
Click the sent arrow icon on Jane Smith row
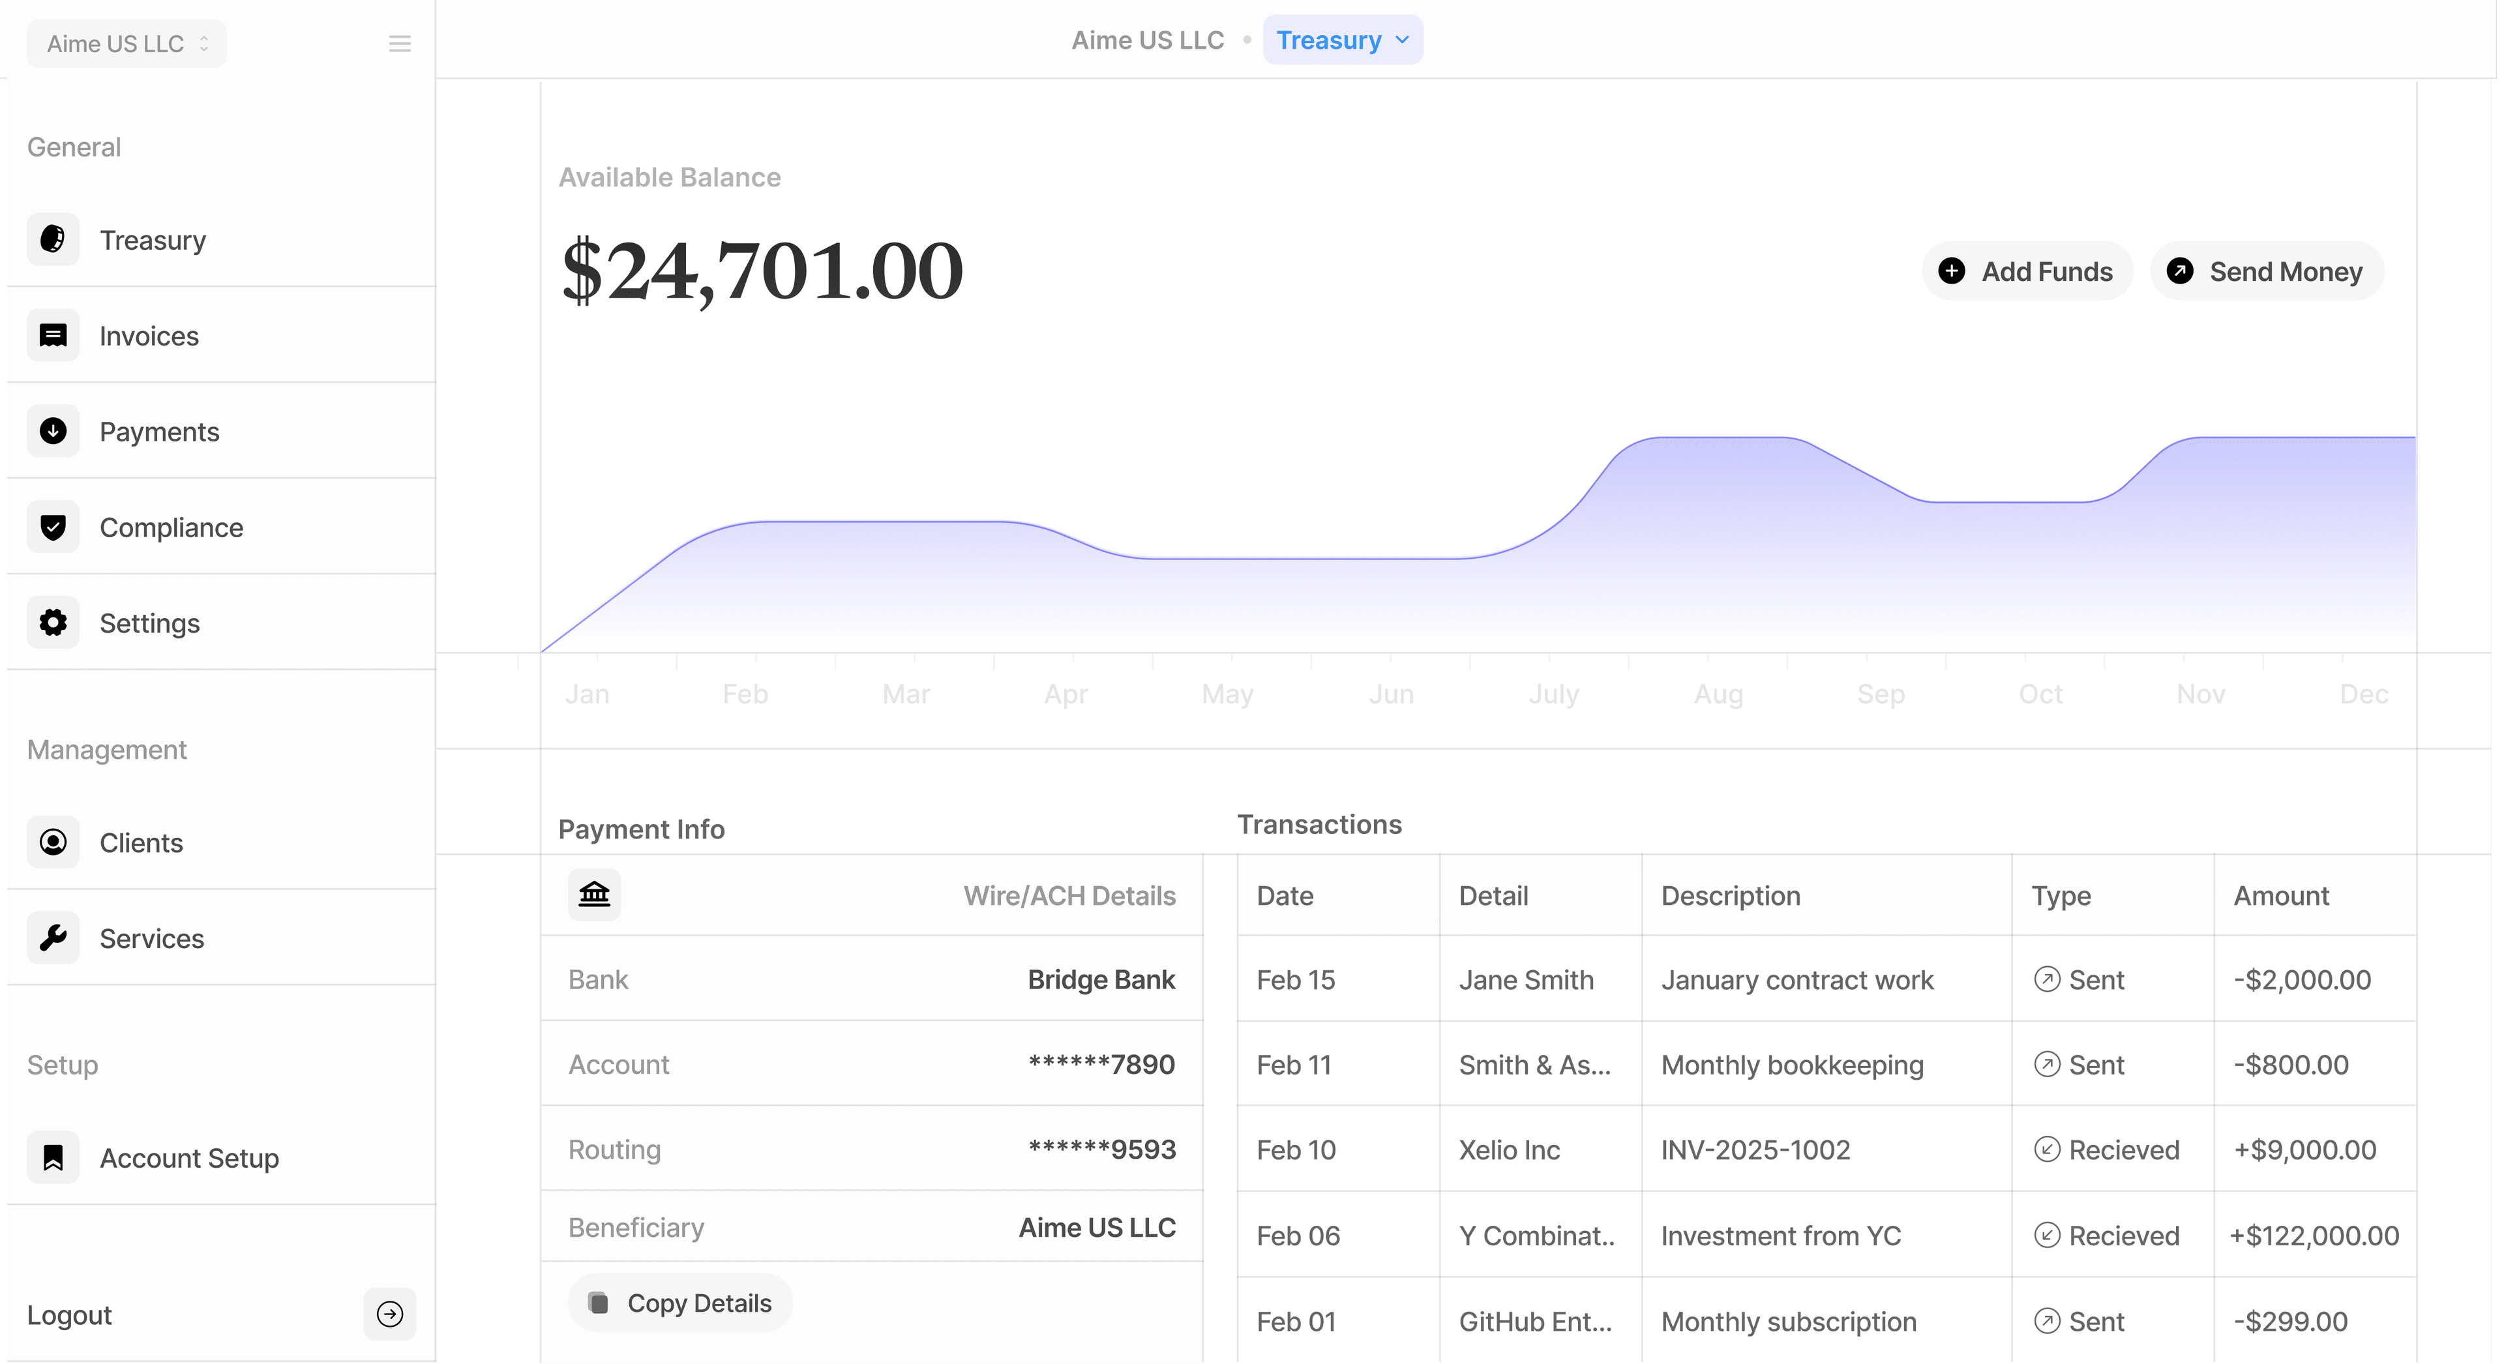(x=2047, y=980)
